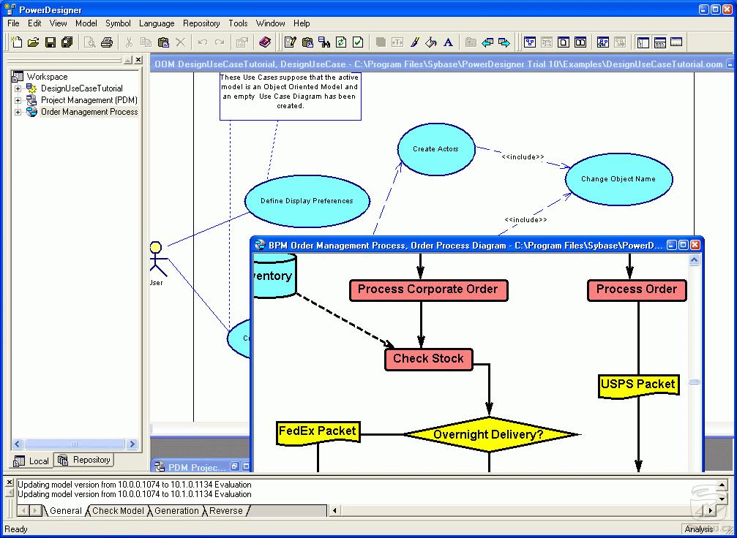Click the two-page view toolbar icon

[x=580, y=42]
